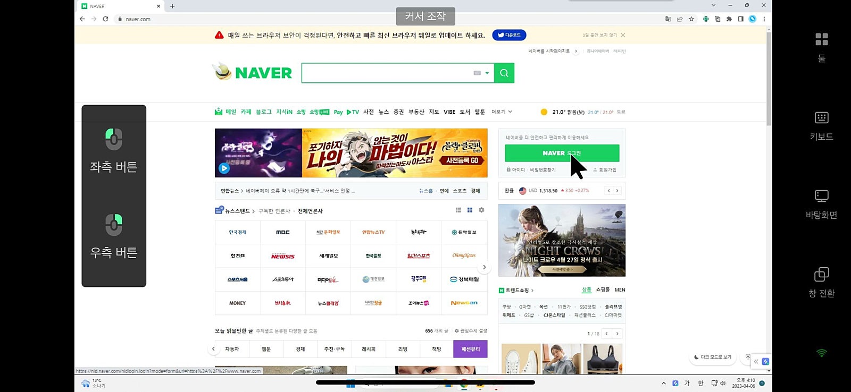Expand the 더보기 services dropdown

502,112
